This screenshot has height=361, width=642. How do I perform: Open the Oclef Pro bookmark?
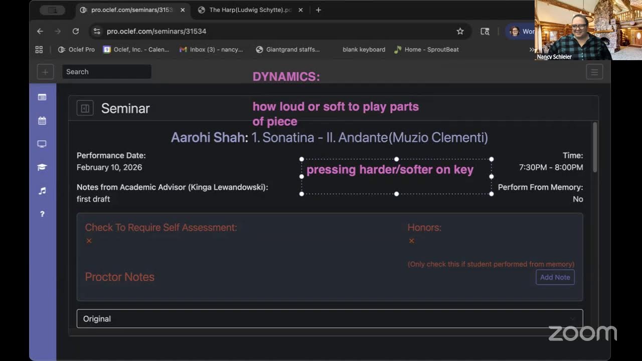[76, 50]
